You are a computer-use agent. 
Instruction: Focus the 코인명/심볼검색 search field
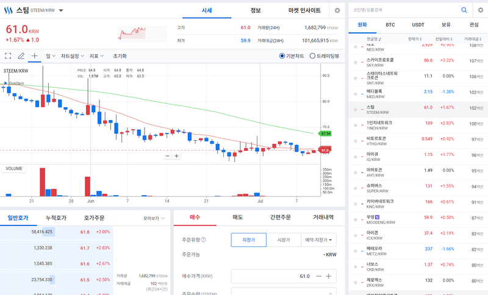(x=404, y=10)
